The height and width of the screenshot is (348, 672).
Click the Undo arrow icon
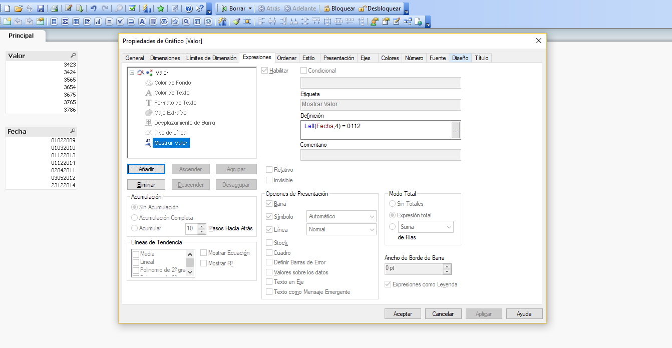[93, 9]
